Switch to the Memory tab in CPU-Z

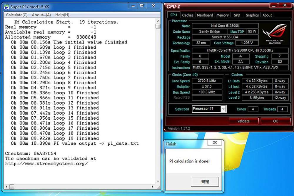(223, 15)
